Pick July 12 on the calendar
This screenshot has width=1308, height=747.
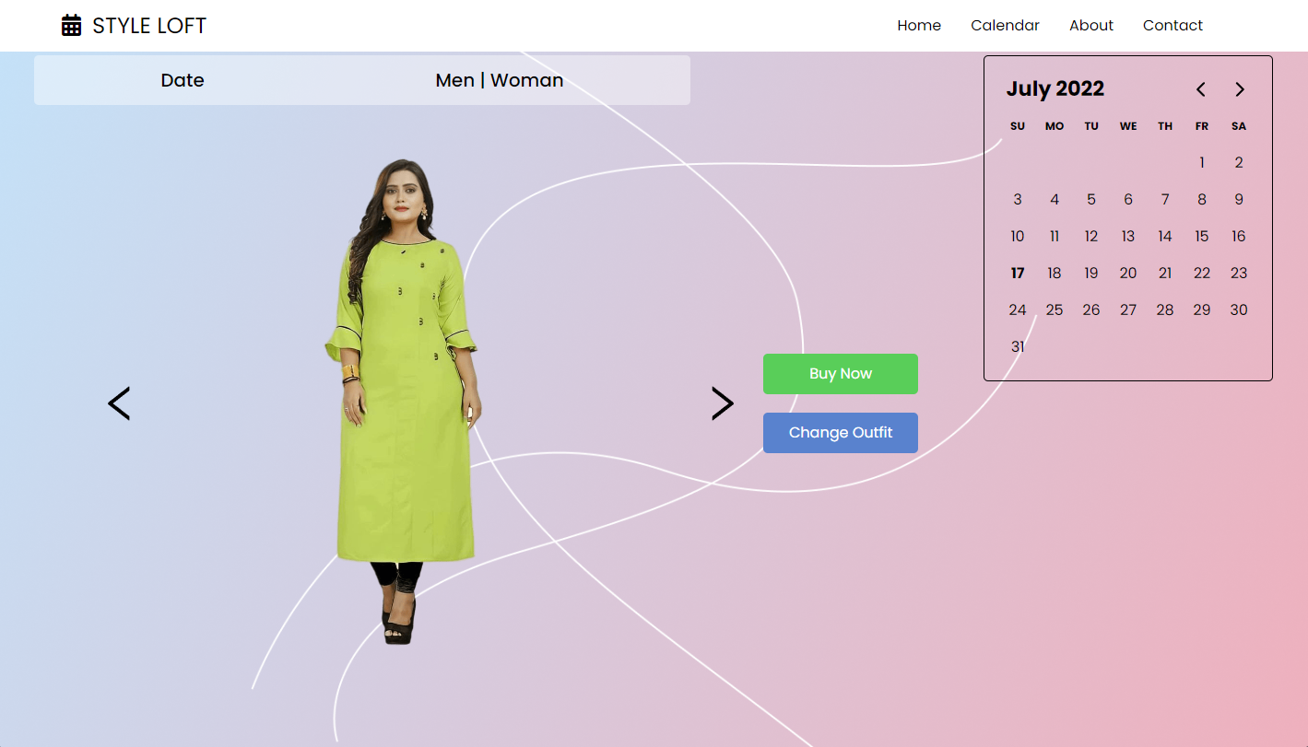pyautogui.click(x=1091, y=237)
